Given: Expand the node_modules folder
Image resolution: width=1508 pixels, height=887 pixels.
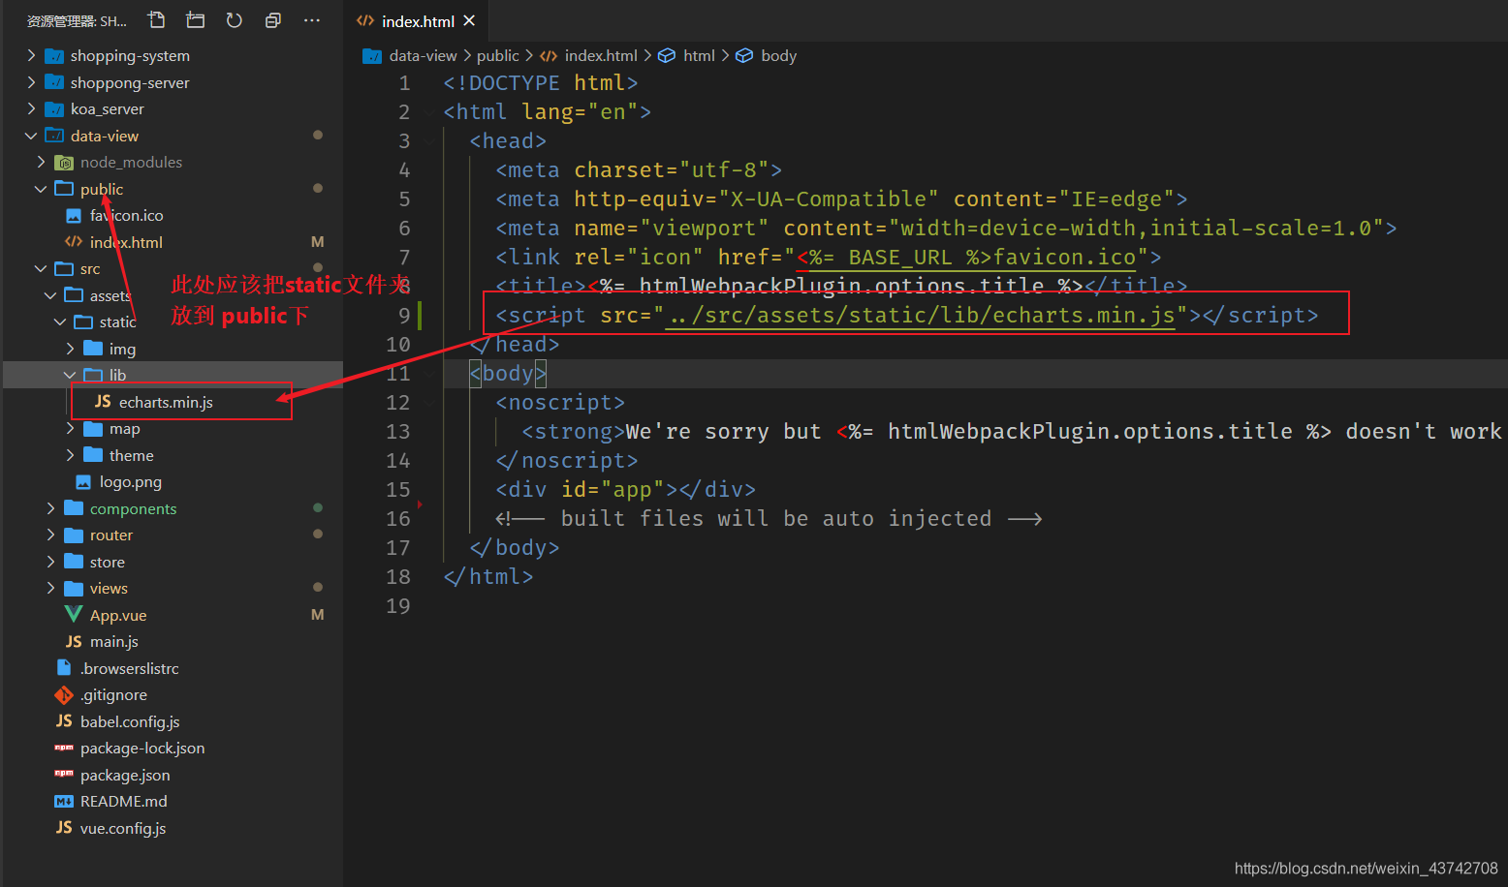Looking at the screenshot, I should coord(131,163).
